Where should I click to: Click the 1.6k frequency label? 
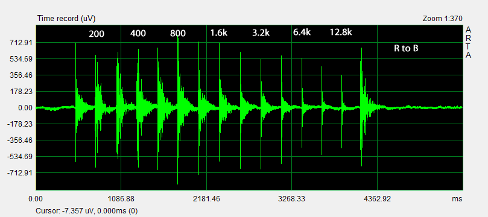219,33
